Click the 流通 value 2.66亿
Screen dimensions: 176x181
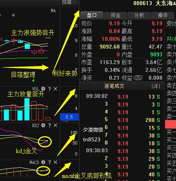coord(154,70)
